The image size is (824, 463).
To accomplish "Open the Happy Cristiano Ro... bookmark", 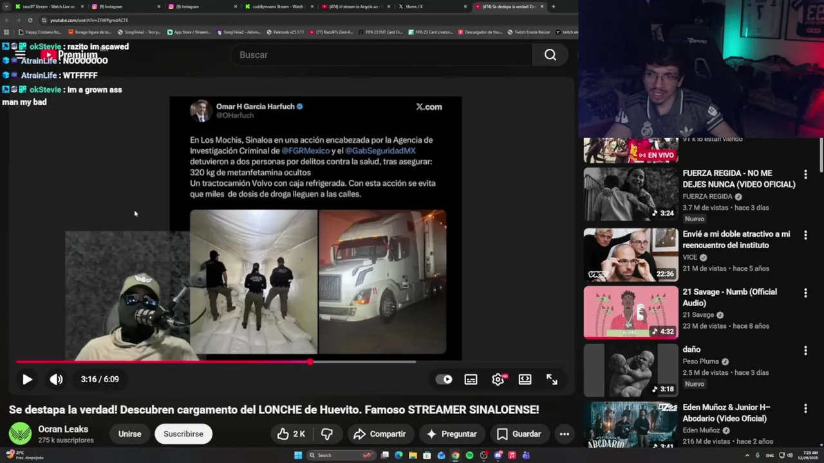I will 40,32.
